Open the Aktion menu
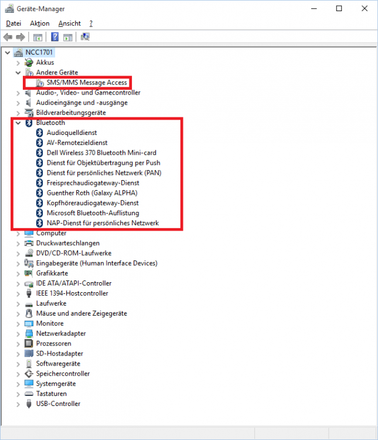 point(40,23)
